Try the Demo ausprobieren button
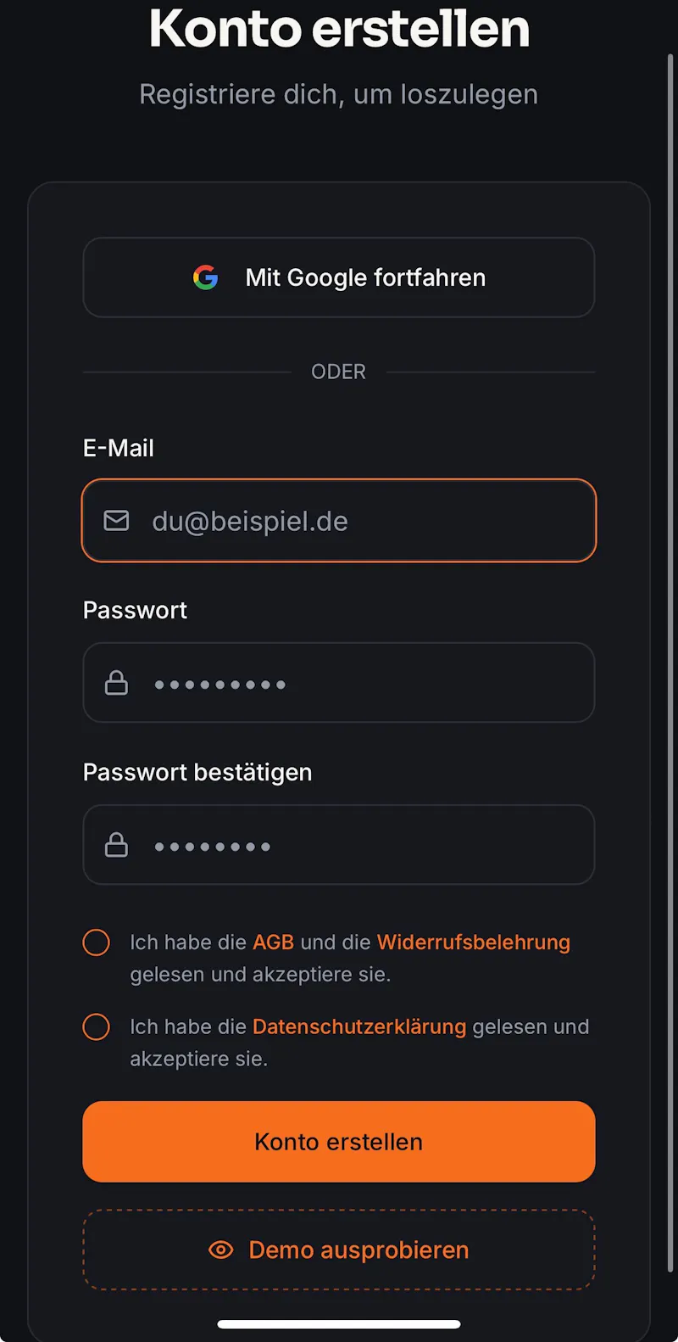Image resolution: width=678 pixels, height=1342 pixels. click(x=339, y=1250)
